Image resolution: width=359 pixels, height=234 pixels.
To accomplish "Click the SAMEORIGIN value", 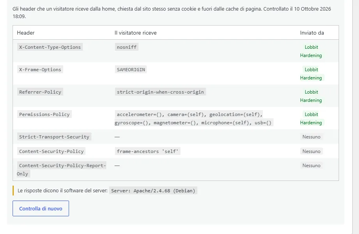I will [131, 70].
